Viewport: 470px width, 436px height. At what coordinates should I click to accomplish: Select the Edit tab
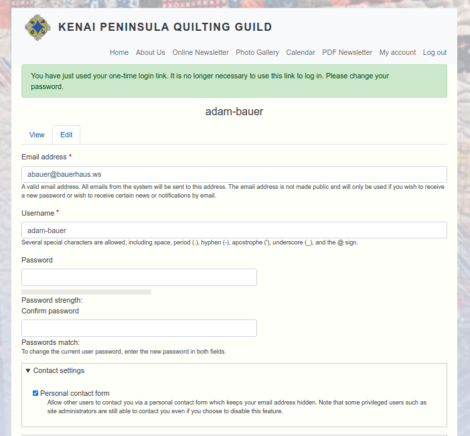click(x=66, y=135)
